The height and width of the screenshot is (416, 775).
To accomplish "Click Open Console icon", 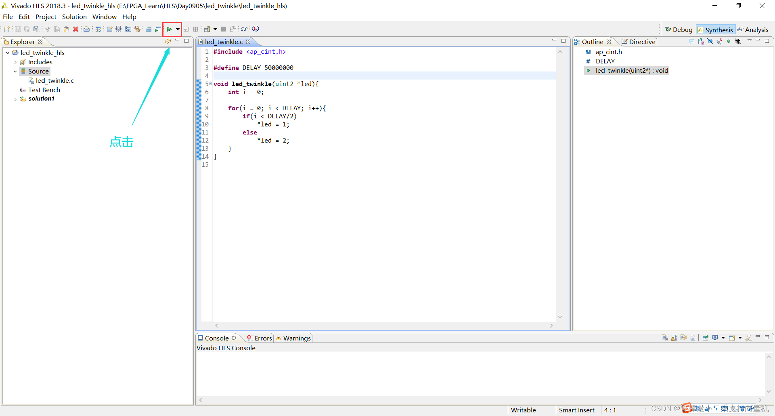I will (732, 338).
